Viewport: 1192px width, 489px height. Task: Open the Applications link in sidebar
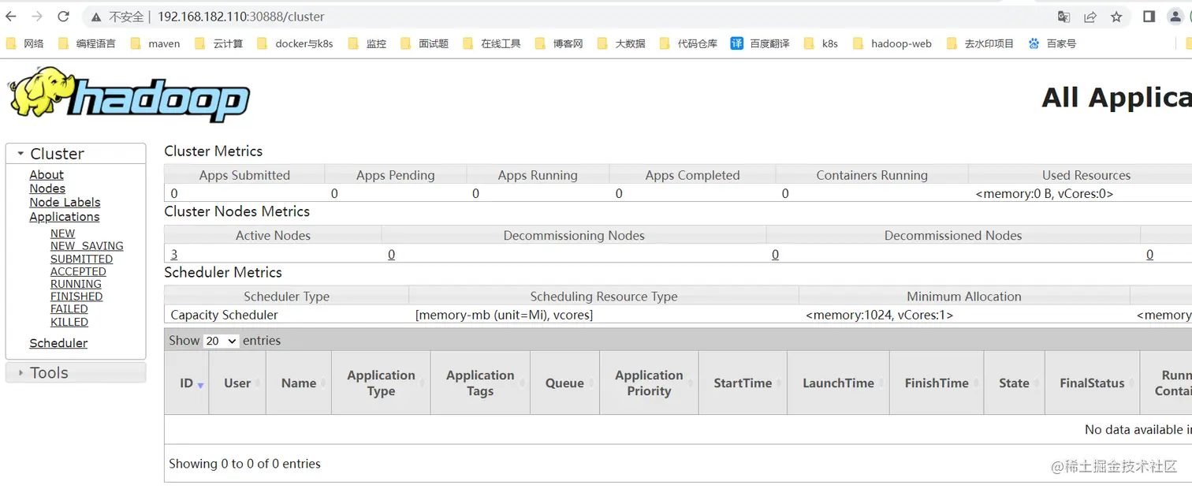tap(65, 217)
